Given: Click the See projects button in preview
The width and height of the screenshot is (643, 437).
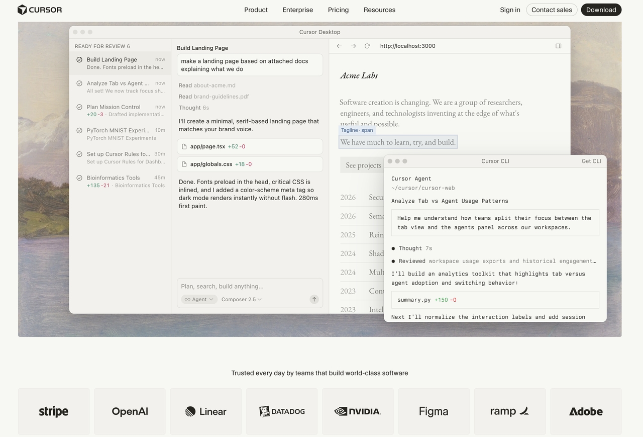Looking at the screenshot, I should point(363,165).
